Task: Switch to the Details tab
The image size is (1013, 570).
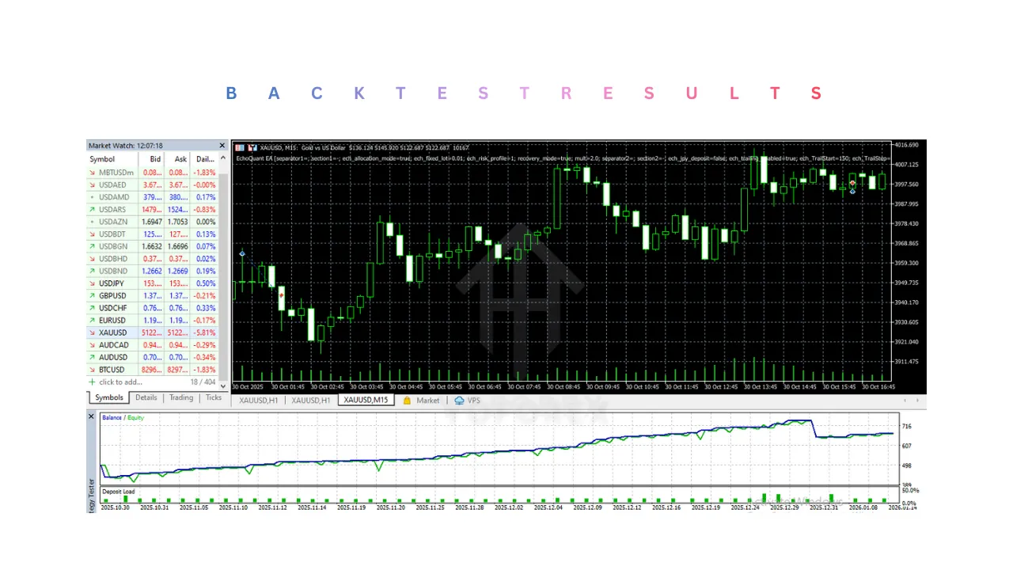Action: coord(146,397)
